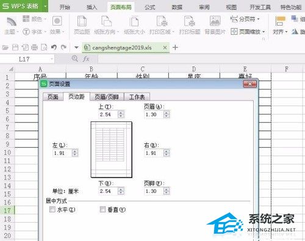The height and width of the screenshot is (241, 305).
Task: Add a new document tab with plus
Action: [x=175, y=48]
